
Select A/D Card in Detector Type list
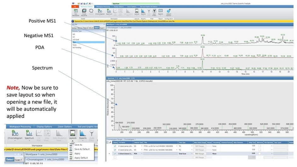click(x=76, y=40)
